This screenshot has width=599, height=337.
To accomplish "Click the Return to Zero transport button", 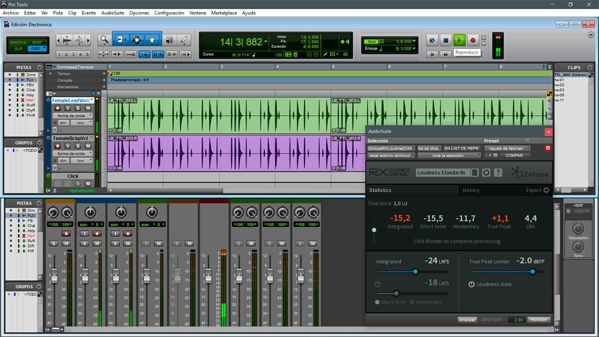I will [x=433, y=54].
